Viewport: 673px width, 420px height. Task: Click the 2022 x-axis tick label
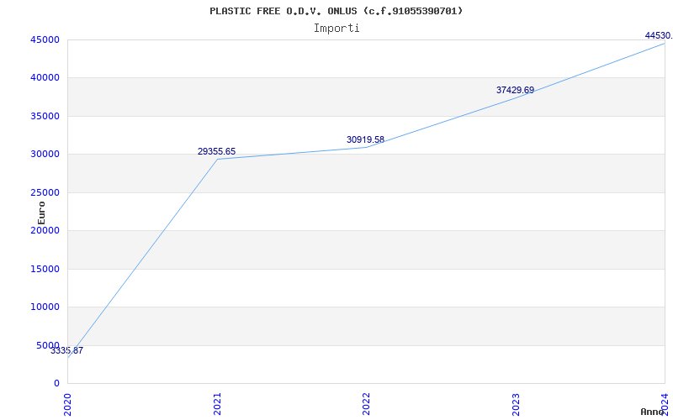pyautogui.click(x=366, y=402)
